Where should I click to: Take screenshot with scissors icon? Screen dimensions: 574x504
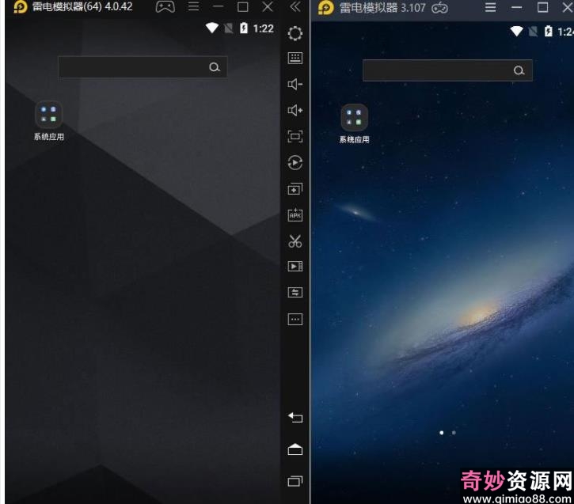click(x=295, y=241)
